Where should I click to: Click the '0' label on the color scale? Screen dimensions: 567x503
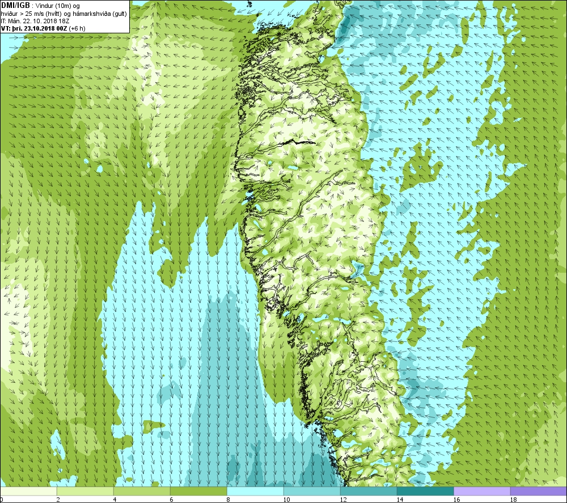[x=2, y=500]
